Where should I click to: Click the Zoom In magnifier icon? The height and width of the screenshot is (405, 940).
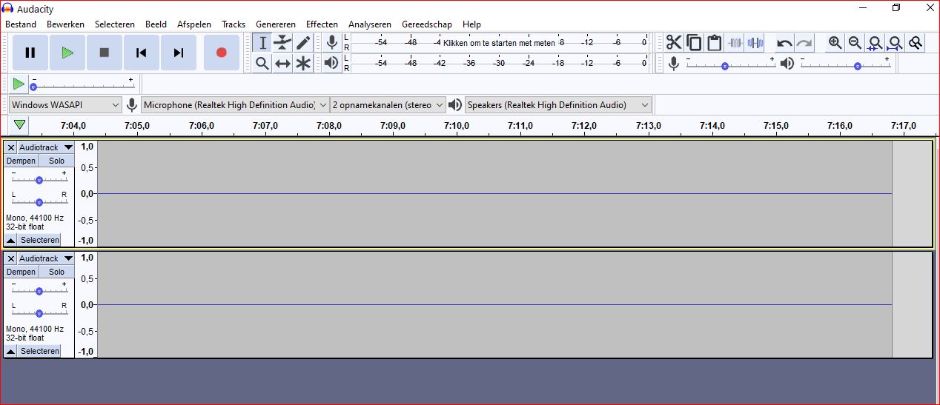click(835, 43)
